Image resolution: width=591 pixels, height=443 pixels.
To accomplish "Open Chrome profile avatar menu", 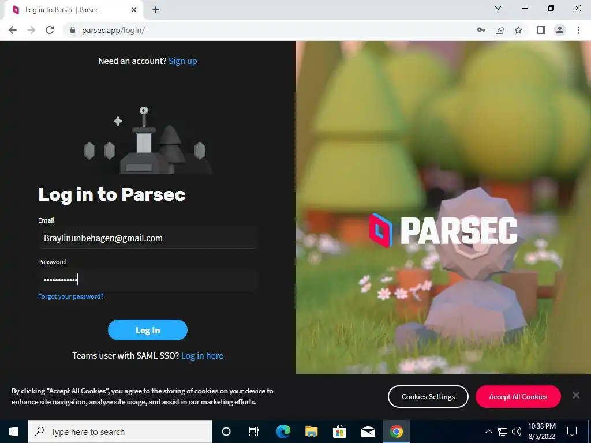I will click(560, 30).
